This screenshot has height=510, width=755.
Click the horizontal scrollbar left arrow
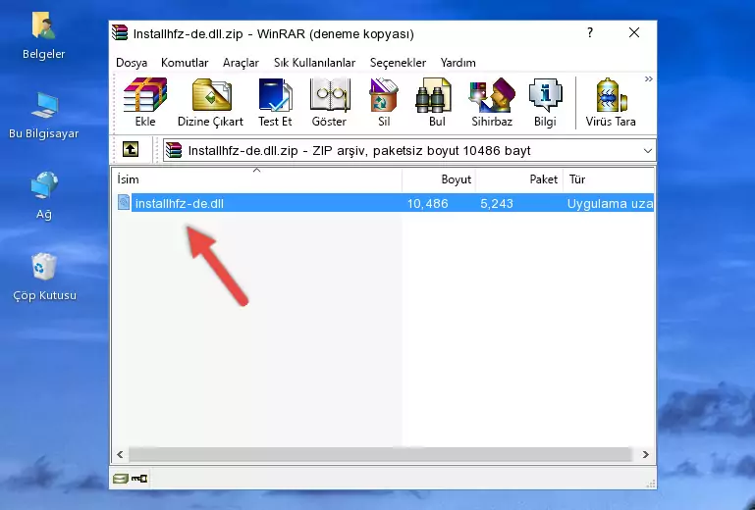click(120, 454)
